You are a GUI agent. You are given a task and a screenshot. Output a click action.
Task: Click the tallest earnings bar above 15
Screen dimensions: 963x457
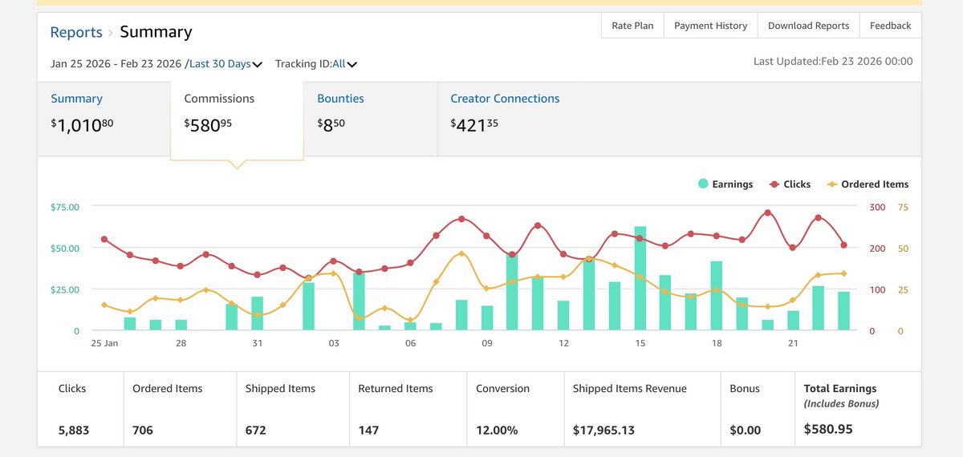click(640, 278)
